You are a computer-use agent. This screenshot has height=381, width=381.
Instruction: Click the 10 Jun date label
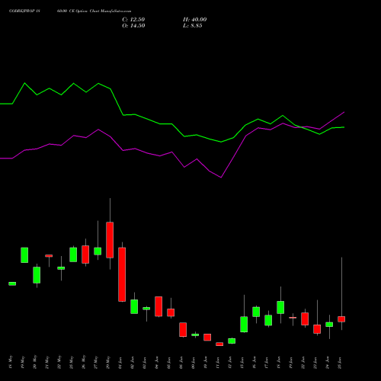pos(206,363)
